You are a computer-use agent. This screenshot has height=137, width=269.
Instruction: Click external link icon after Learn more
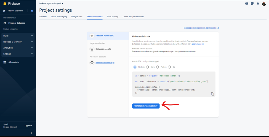(x=203, y=44)
